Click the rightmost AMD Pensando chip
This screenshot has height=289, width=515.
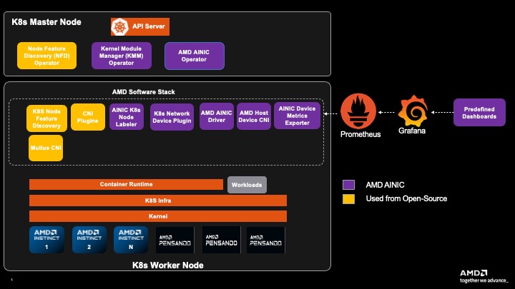pyautogui.click(x=266, y=240)
